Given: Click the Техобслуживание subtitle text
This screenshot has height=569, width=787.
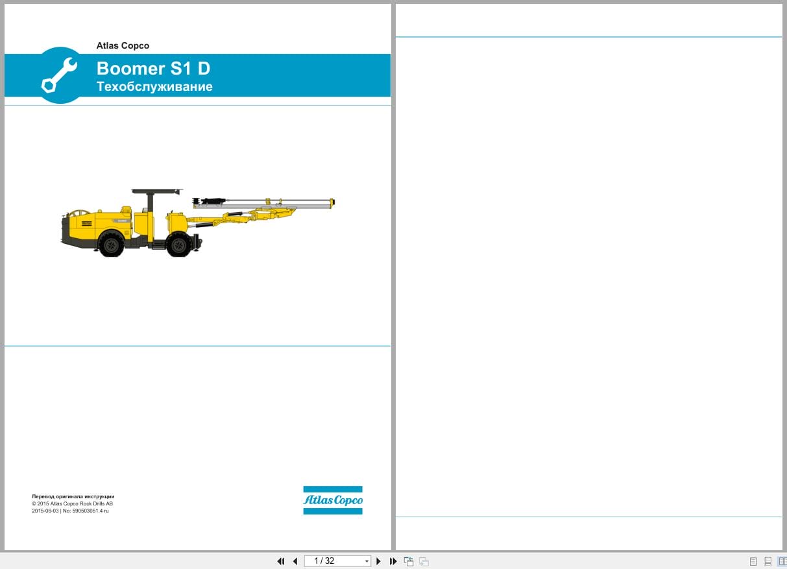Looking at the screenshot, I should coord(154,86).
